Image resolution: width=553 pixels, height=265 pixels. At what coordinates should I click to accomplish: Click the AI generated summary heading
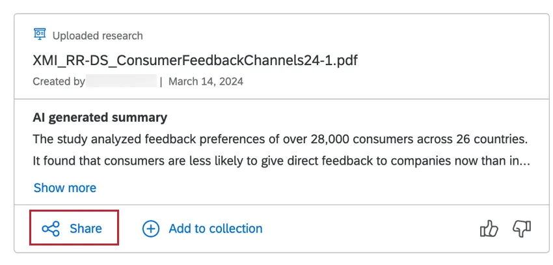pos(100,118)
